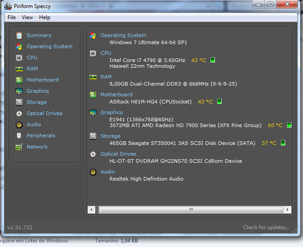Click the horizontal scrollbar thumb
The image size is (303, 247).
coord(191,210)
